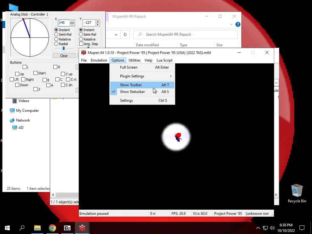Open the Lua Script menu
The height and width of the screenshot is (234, 312).
164,60
